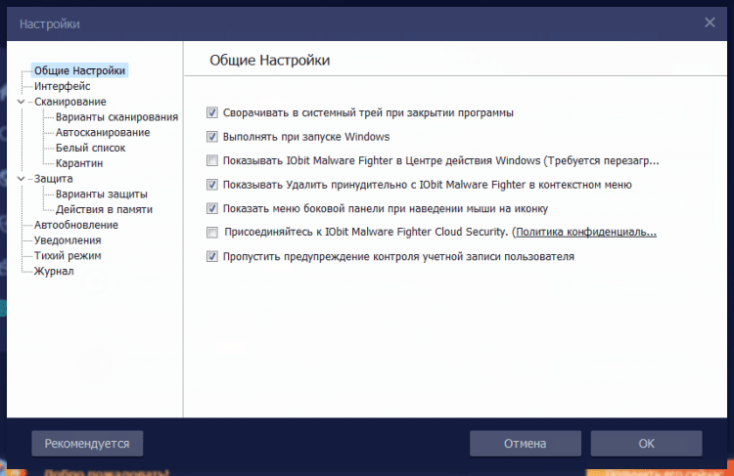The width and height of the screenshot is (734, 476).
Task: Toggle Выполнять при запуске Windows checkbox
Action: pyautogui.click(x=212, y=137)
